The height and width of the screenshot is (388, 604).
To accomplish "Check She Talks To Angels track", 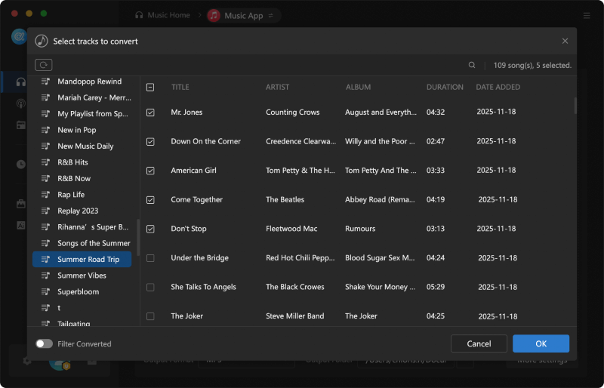I will click(x=150, y=288).
